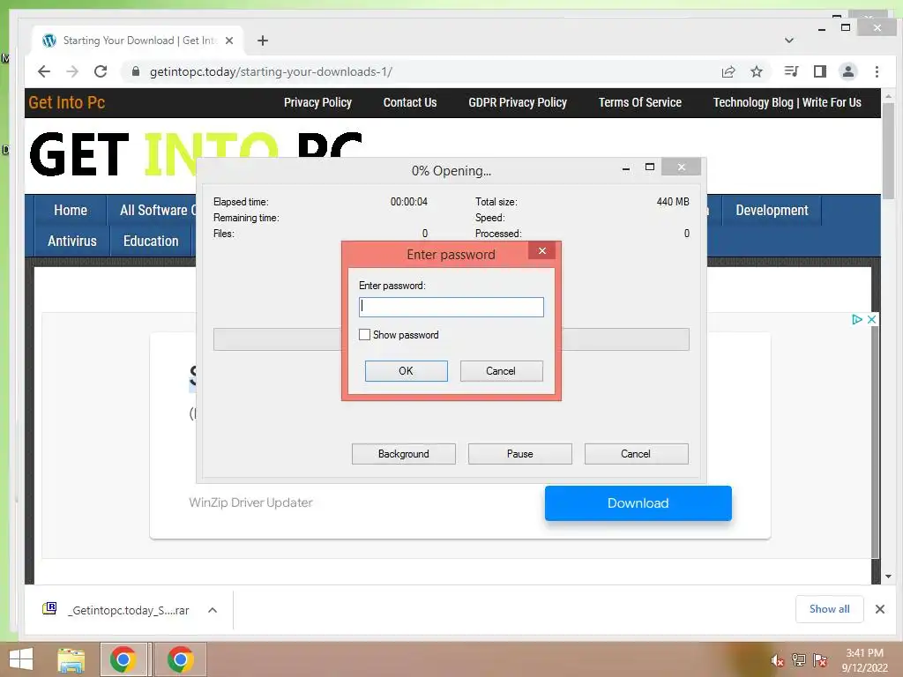Viewport: 903px width, 677px height.
Task: Click Cancel in the Enter password dialog
Action: tap(501, 371)
